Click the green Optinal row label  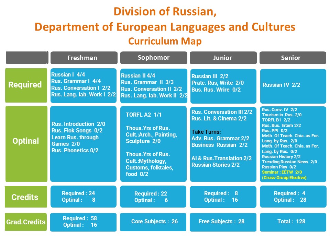26,141
